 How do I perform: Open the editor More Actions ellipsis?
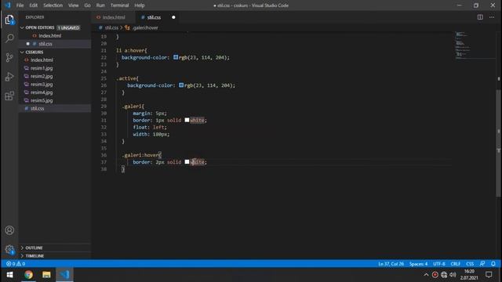click(492, 17)
